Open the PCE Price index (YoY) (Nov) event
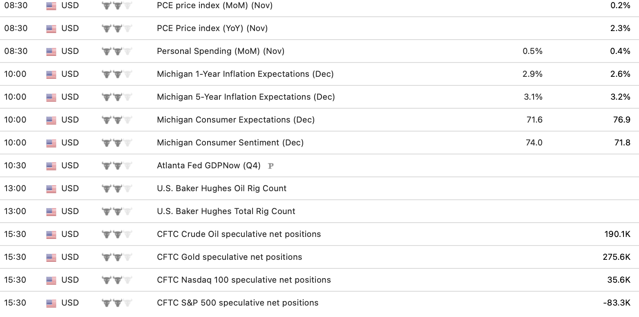Viewport: 639px width, 317px height. pyautogui.click(x=212, y=28)
